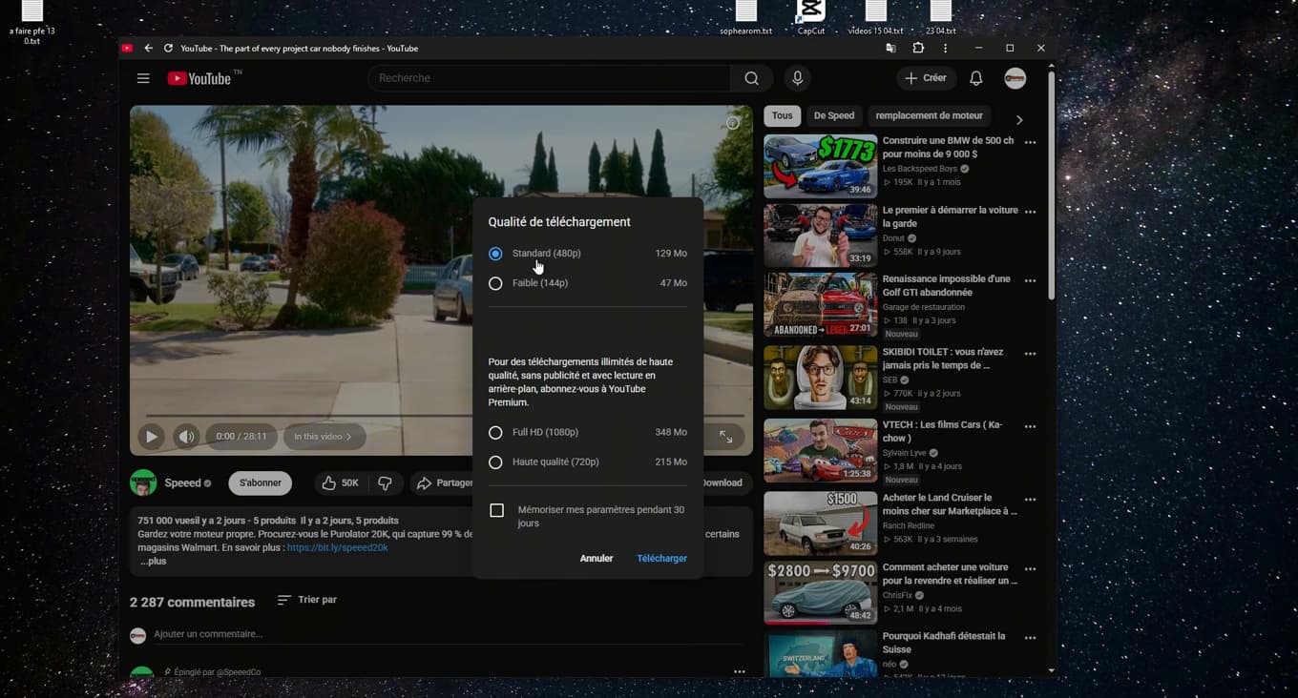Open 23 04.txt desktop file

coord(940,17)
